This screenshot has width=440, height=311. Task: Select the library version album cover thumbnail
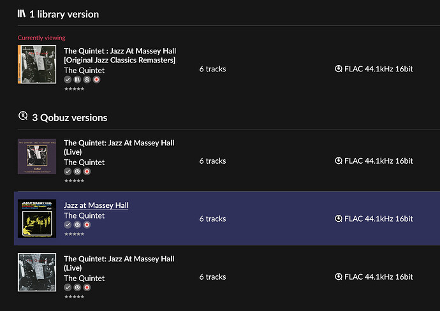37,64
